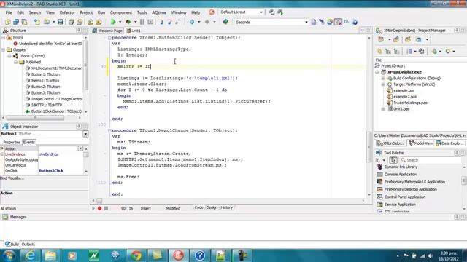Select example2.pas in Project Manager
This screenshot has width=467, height=262.
coord(405,97)
